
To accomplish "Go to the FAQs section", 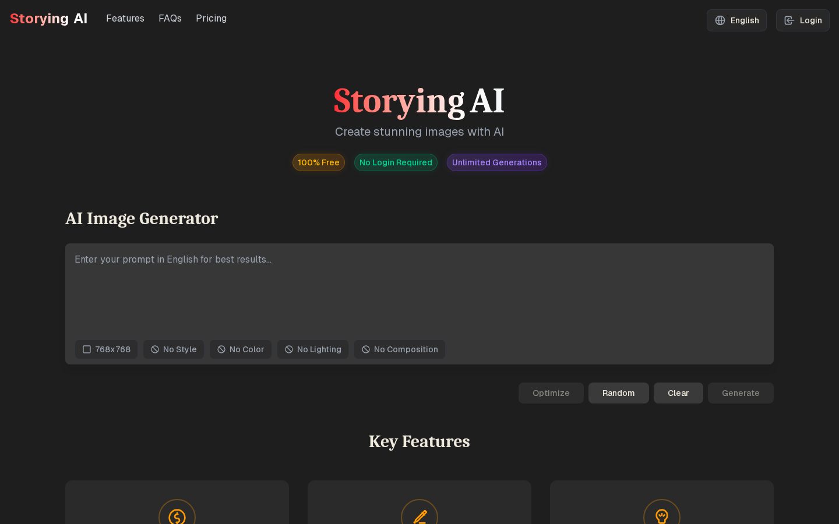I will point(170,19).
